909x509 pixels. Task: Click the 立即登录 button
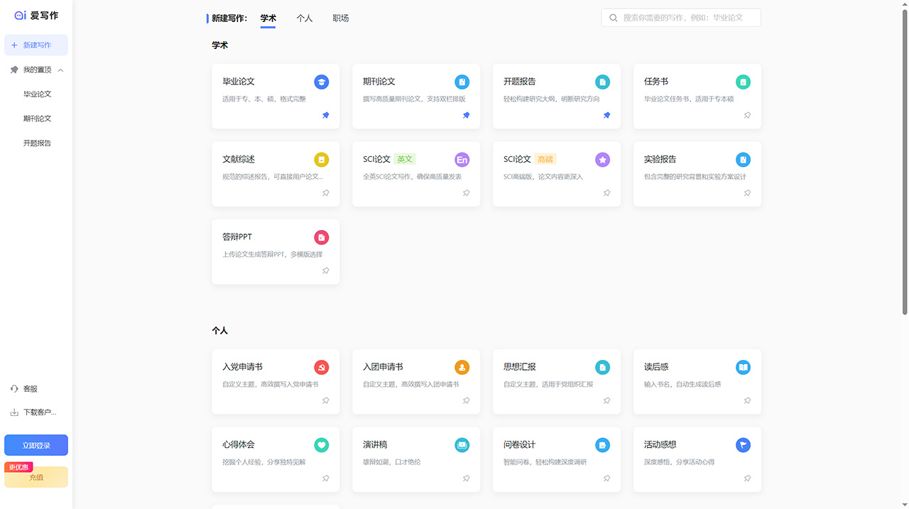coord(36,444)
